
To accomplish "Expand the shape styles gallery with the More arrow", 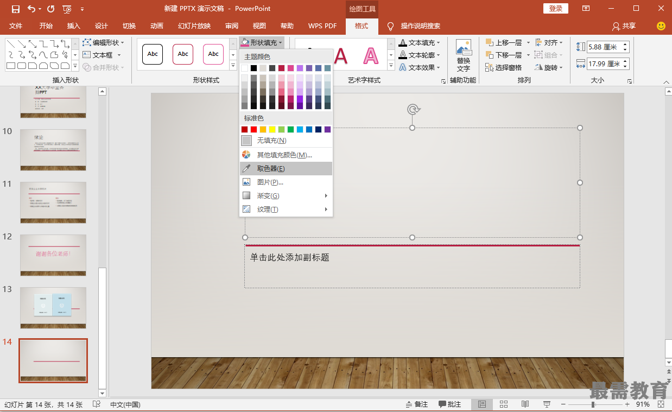I will coord(233,66).
